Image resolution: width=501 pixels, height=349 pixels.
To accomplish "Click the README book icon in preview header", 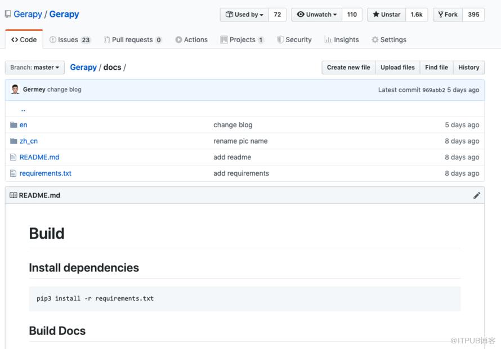I will tap(14, 195).
